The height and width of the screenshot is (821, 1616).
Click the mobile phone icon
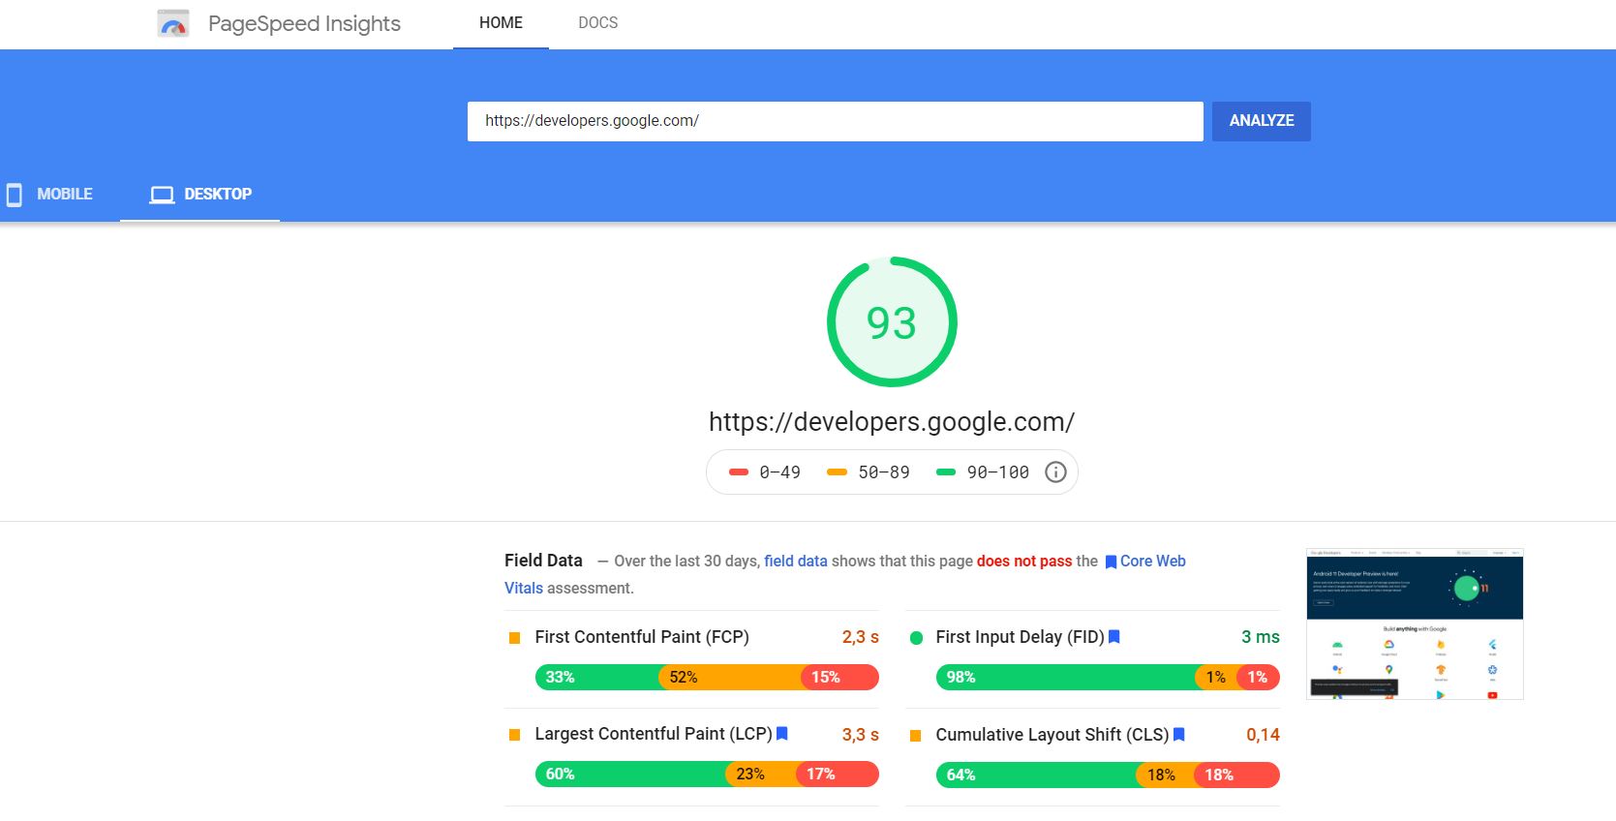click(15, 195)
